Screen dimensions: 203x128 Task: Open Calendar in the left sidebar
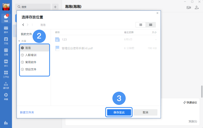(6, 51)
